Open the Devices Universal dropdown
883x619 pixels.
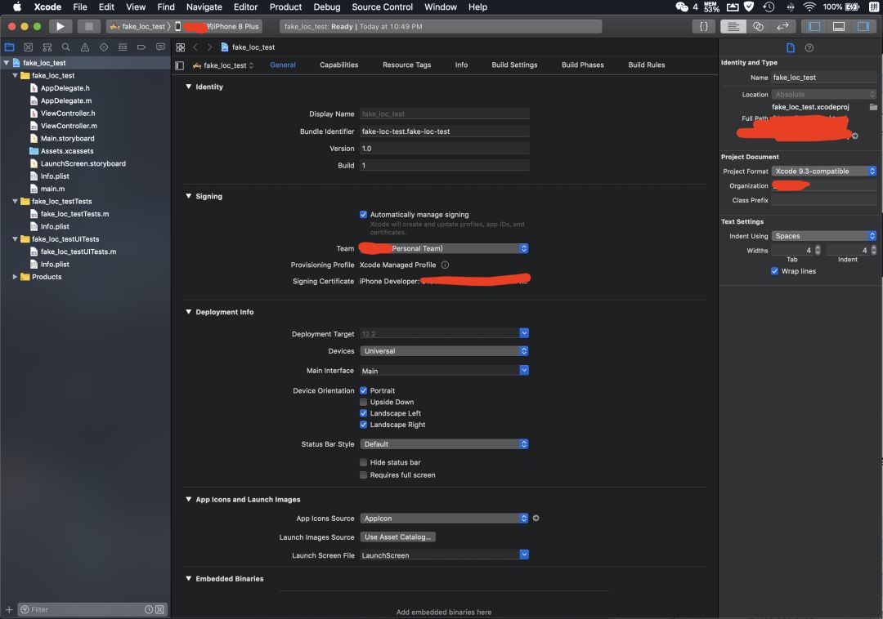point(444,351)
